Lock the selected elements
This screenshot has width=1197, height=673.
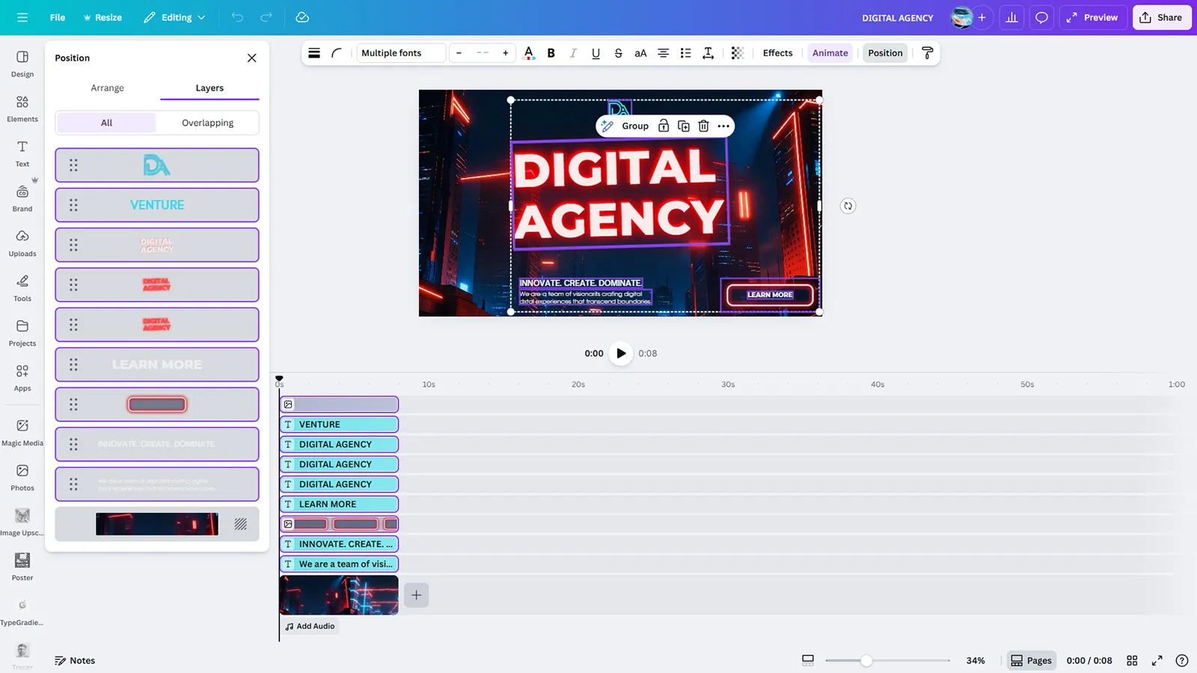(664, 126)
